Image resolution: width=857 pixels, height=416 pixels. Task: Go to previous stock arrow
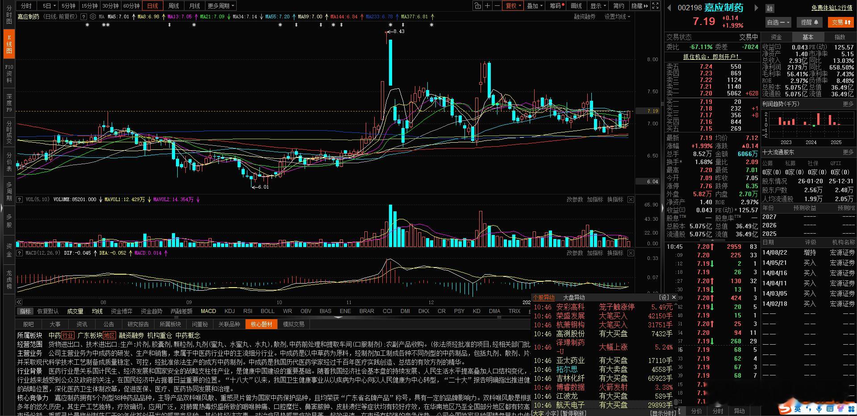point(669,8)
